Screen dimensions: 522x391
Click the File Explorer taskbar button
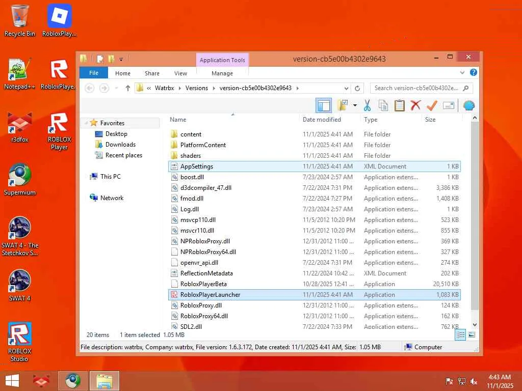click(x=104, y=381)
